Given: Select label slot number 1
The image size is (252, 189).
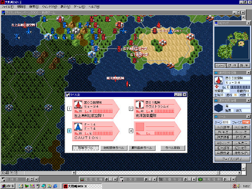Looking at the screenshot, I should [69, 109].
